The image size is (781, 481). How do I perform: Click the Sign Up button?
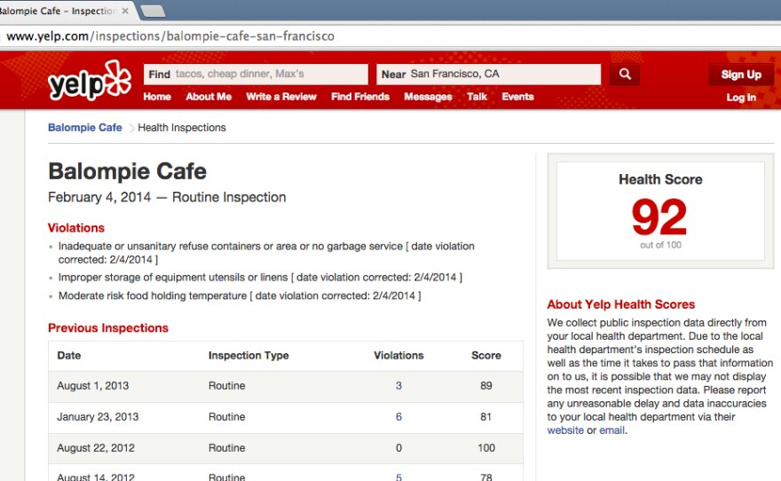740,75
